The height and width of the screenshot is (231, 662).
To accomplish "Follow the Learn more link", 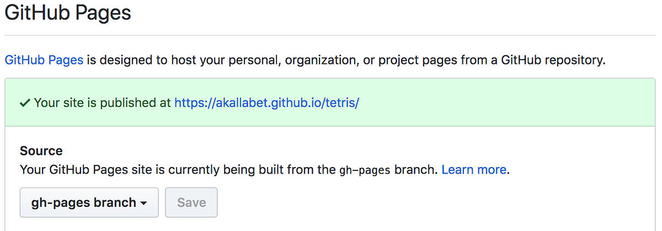I will tap(474, 169).
